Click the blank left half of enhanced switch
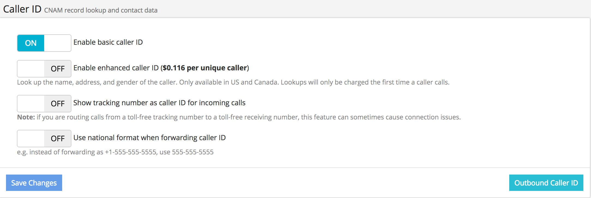The height and width of the screenshot is (198, 591). tap(31, 69)
